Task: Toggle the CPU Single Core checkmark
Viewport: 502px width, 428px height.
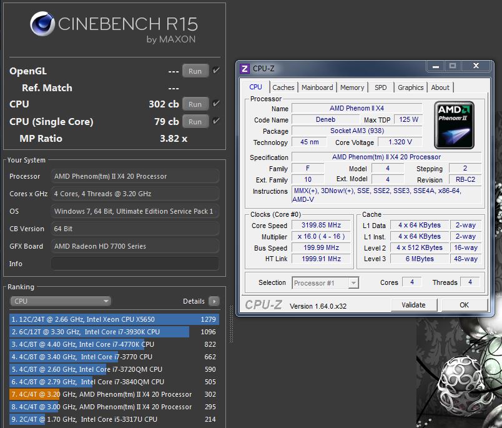Action: point(217,121)
